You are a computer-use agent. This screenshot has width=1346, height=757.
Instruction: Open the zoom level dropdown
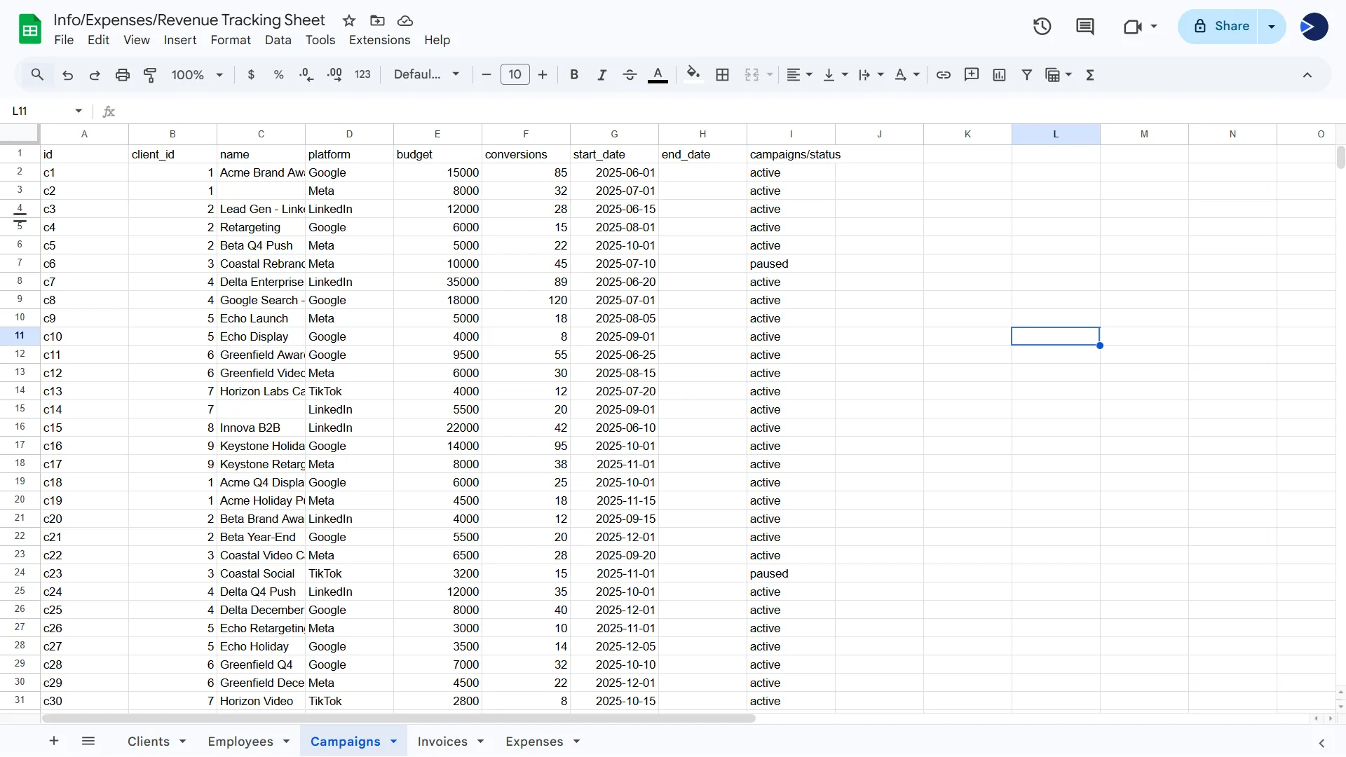tap(196, 74)
